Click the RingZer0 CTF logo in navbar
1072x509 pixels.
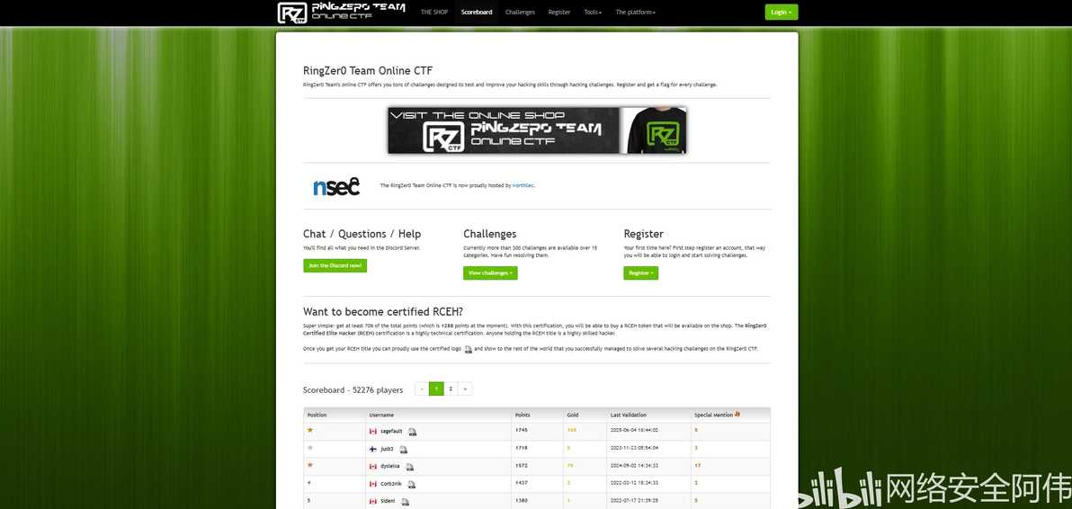[341, 12]
